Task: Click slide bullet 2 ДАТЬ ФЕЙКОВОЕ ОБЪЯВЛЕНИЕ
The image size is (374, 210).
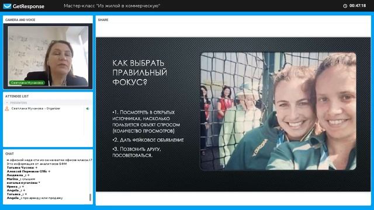Action: (148, 140)
